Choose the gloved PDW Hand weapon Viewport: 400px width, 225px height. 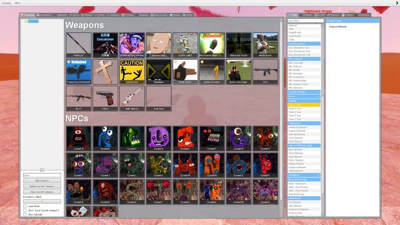click(185, 72)
